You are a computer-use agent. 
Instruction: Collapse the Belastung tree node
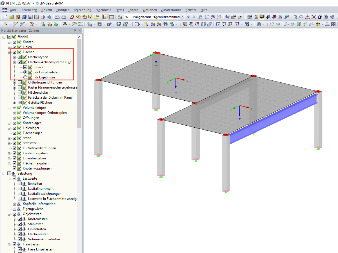[x=4, y=173]
